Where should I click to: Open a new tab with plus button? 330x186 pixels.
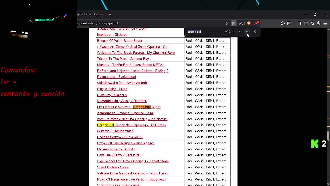coord(110,15)
